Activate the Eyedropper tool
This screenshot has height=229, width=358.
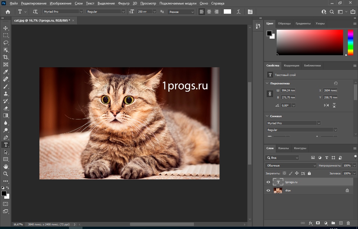tap(6, 72)
